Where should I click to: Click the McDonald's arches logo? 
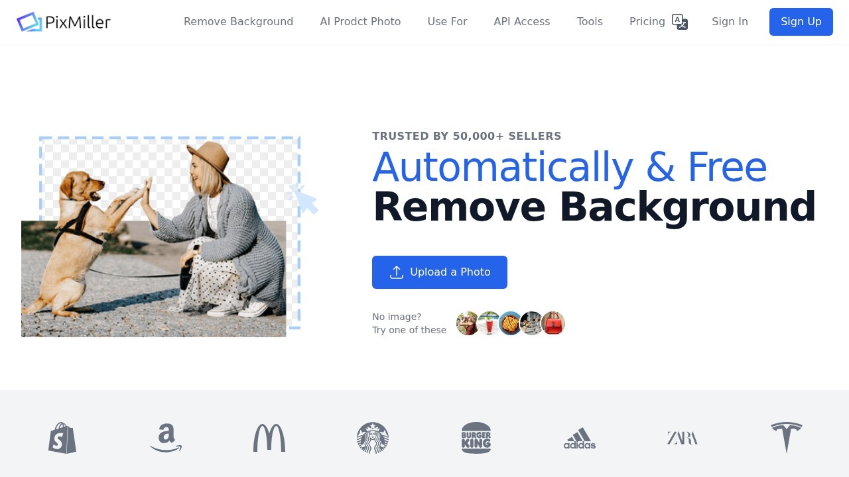[x=269, y=438]
